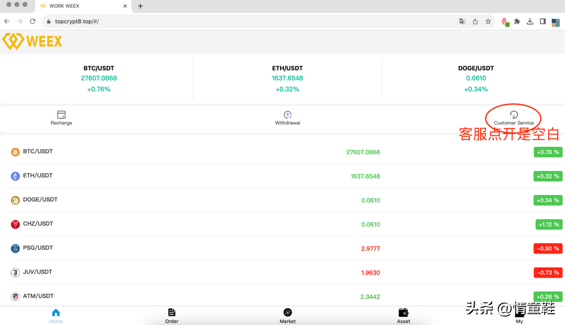Open a new browser tab
Screen dimensions: 565x325
140,6
